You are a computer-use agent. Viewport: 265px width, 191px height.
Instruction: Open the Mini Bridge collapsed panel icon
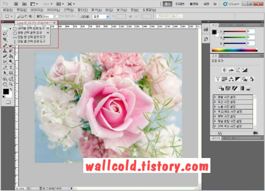coord(206,29)
